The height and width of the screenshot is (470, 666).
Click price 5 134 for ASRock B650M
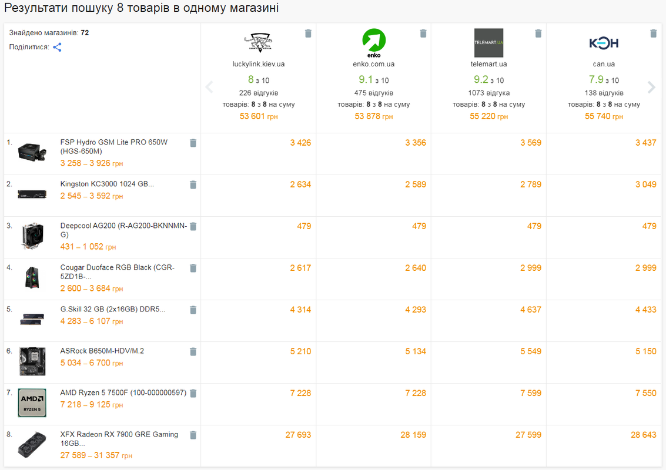(x=416, y=351)
